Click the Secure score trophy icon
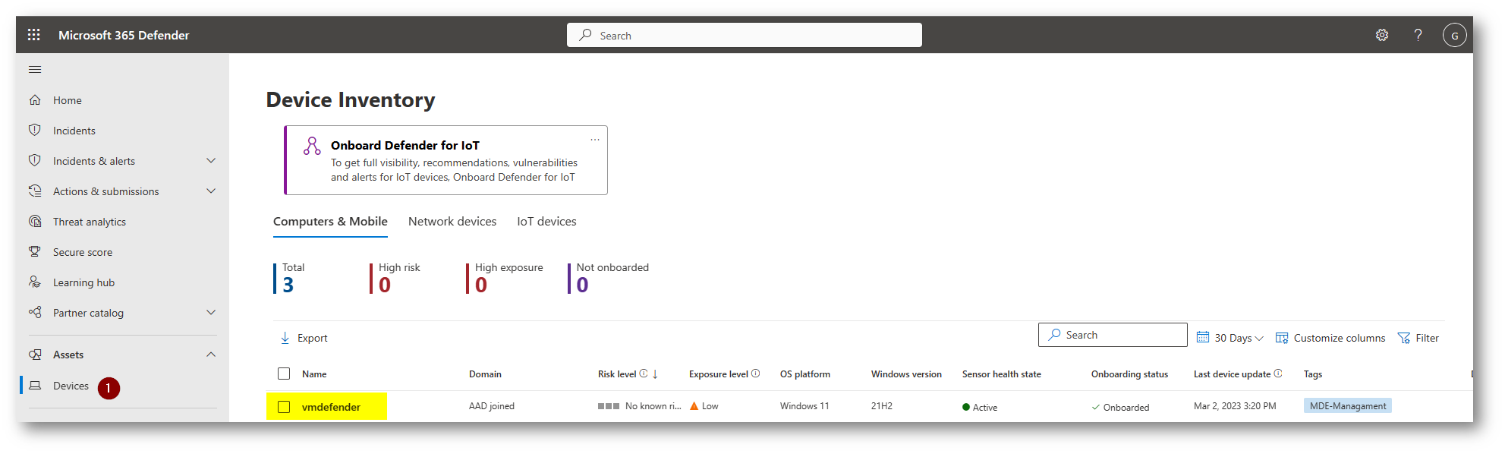The width and height of the screenshot is (1505, 454). coord(35,252)
